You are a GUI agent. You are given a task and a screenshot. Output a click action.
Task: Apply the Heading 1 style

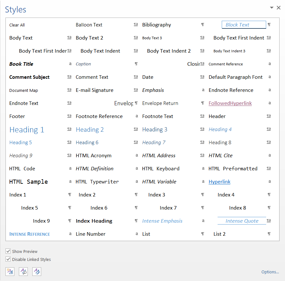(27, 130)
